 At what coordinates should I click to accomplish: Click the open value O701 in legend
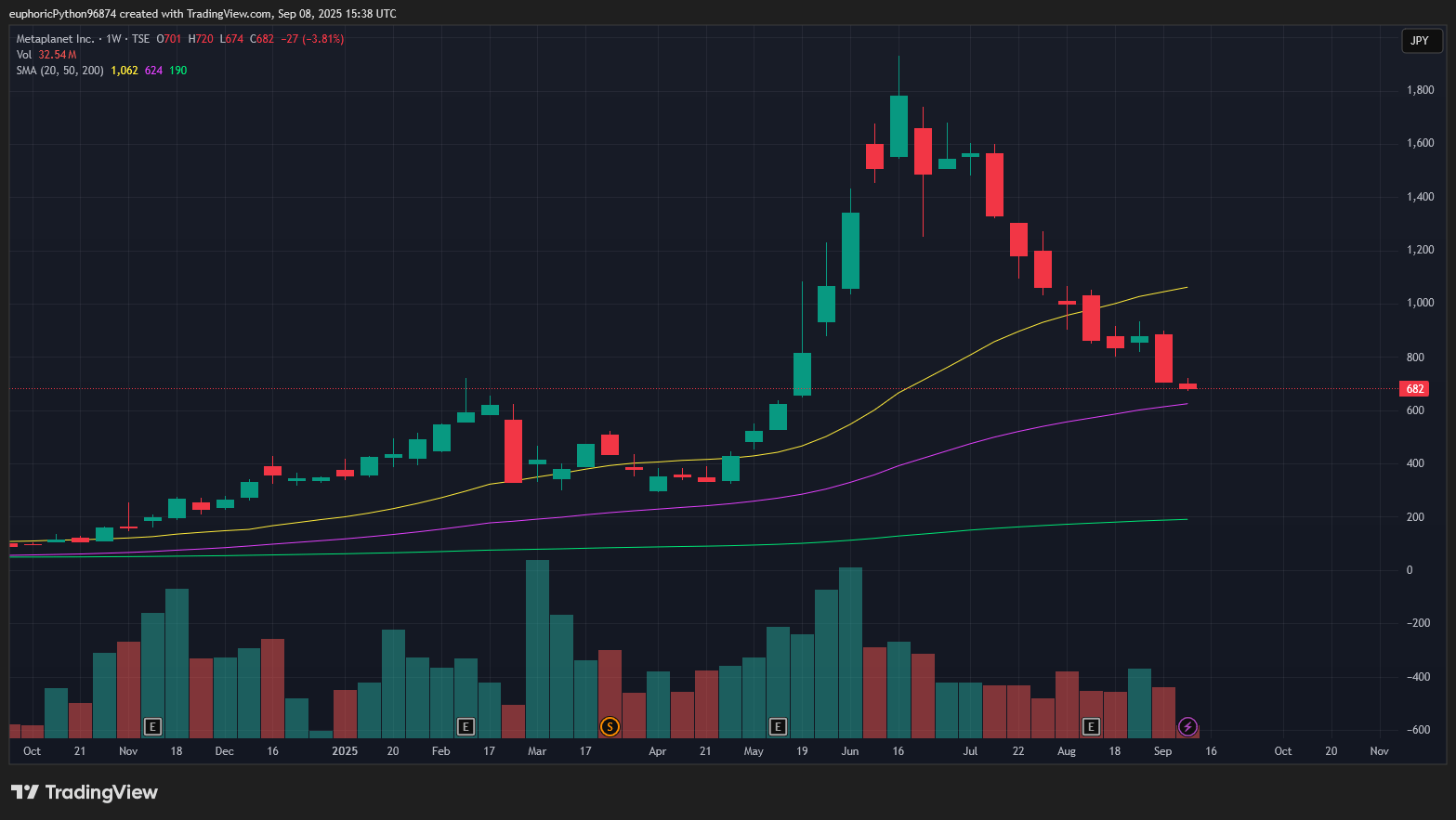pyautogui.click(x=169, y=39)
